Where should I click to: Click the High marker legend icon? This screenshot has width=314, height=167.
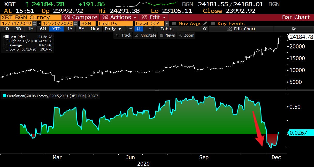[x=7, y=41]
